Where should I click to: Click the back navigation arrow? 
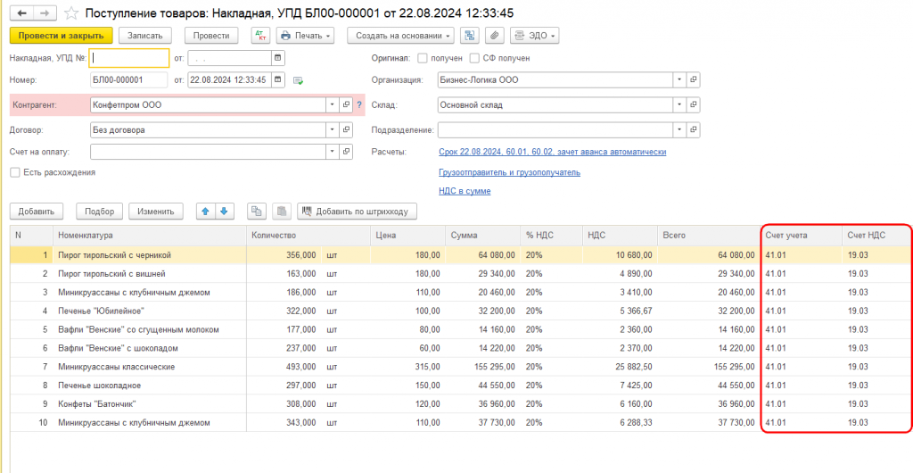coord(22,12)
